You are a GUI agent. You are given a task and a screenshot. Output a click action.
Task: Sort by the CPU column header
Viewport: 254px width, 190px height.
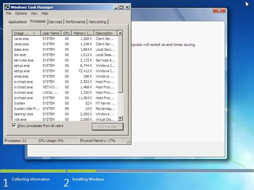66,33
